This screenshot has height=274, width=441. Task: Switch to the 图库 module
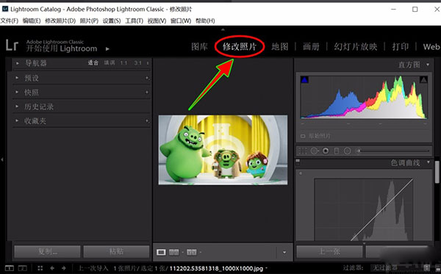click(200, 47)
